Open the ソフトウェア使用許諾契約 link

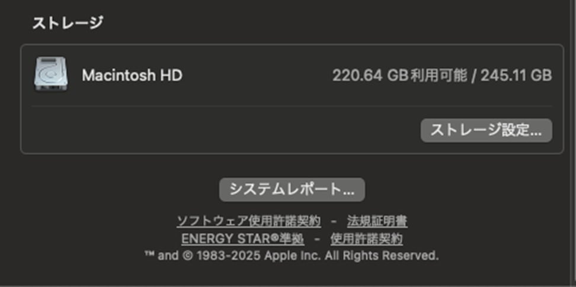(x=249, y=222)
